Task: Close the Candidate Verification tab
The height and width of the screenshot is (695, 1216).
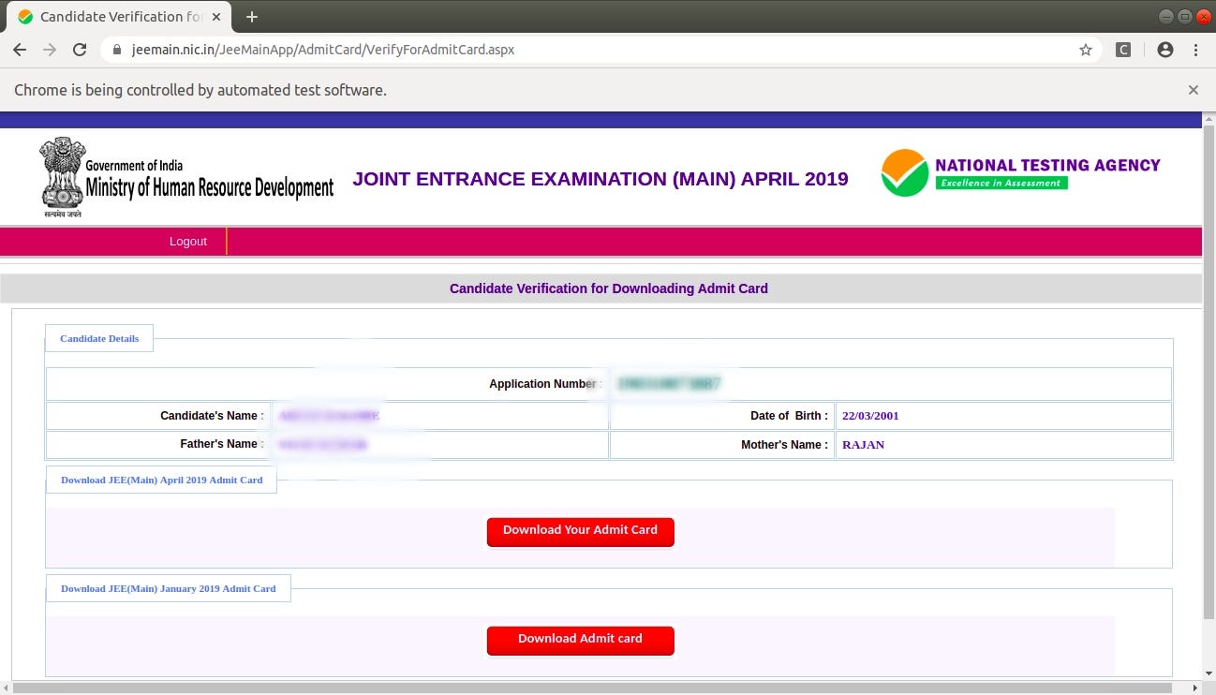Action: click(218, 17)
